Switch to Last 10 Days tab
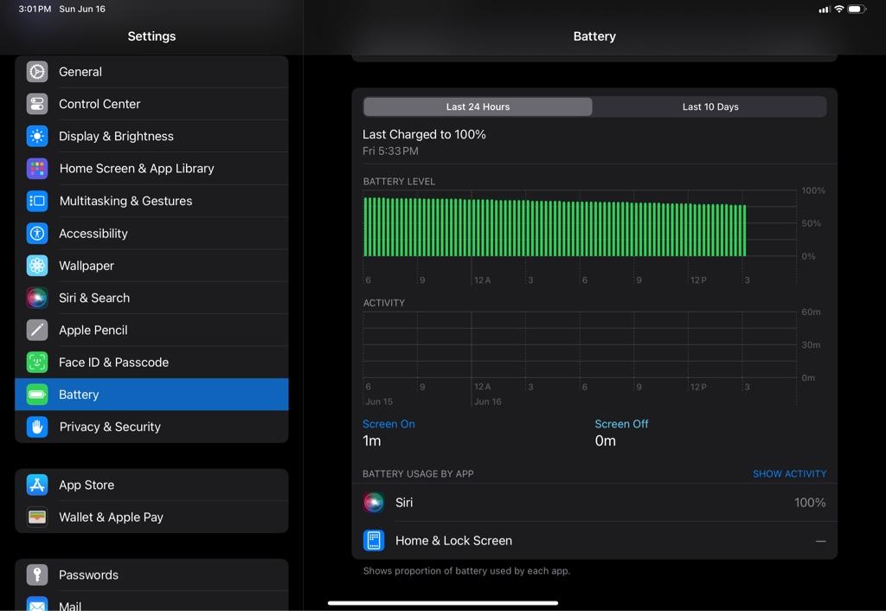Viewport: 886px width, 611px height. click(710, 106)
